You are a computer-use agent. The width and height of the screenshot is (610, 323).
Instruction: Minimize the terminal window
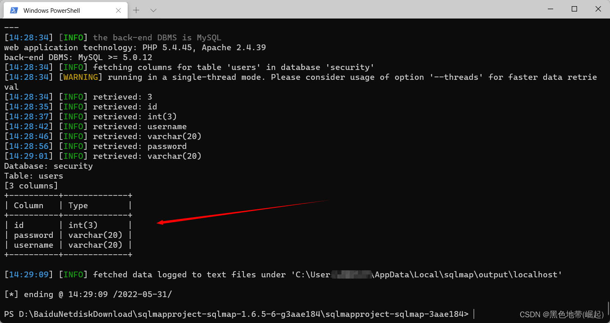coord(550,9)
